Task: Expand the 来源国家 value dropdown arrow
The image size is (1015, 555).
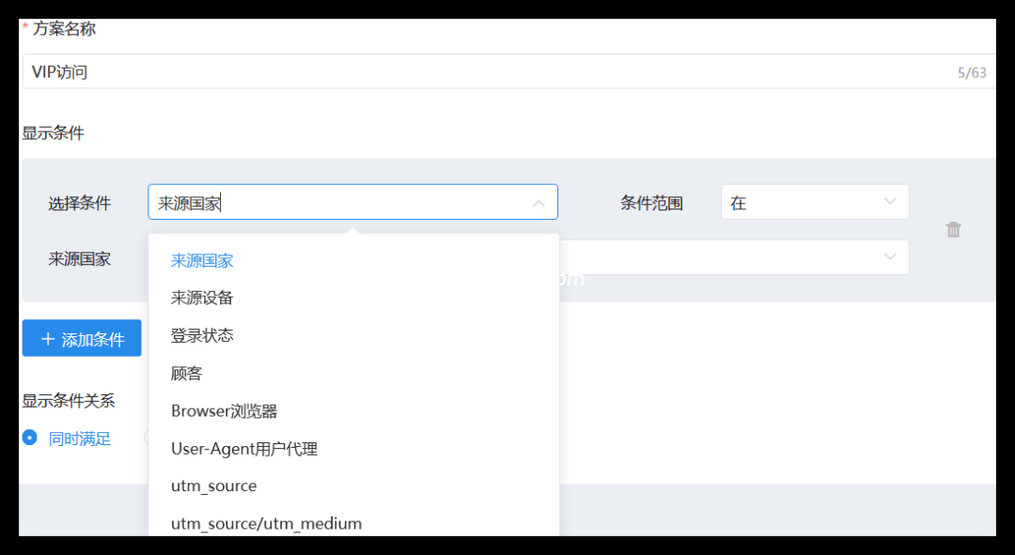Action: tap(890, 256)
